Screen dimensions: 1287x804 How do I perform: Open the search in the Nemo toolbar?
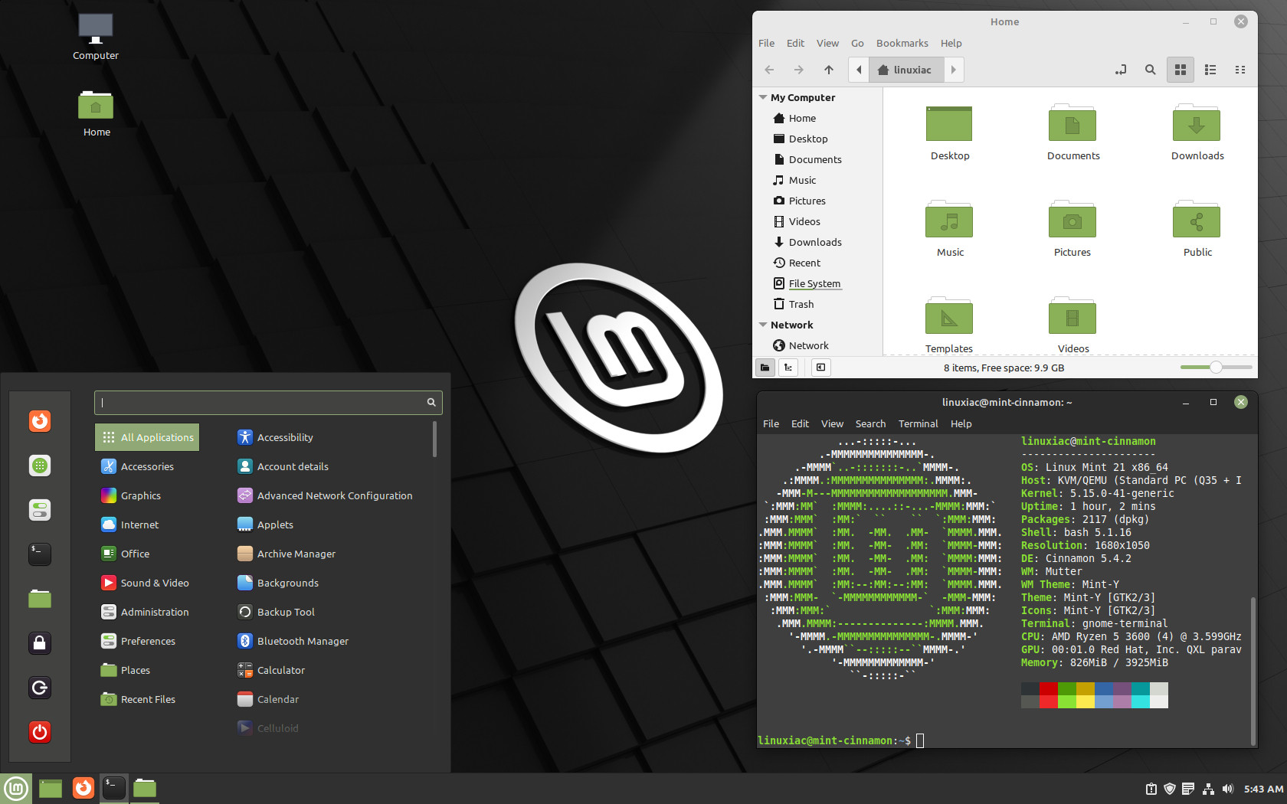point(1150,69)
